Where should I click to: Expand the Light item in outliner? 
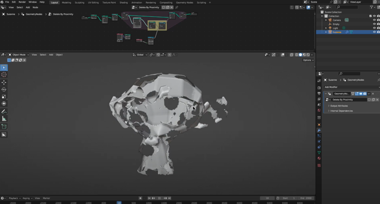326,28
